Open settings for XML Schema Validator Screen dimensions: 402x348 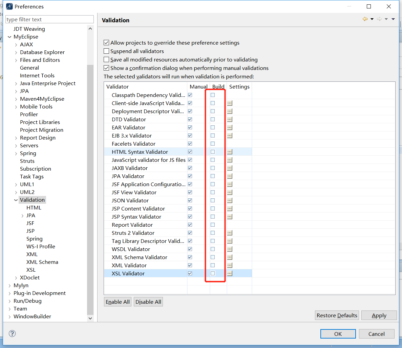230,257
